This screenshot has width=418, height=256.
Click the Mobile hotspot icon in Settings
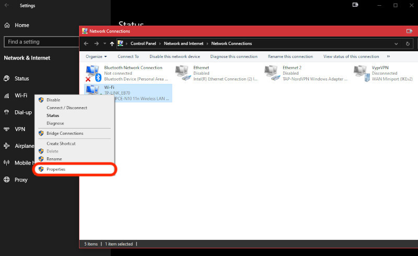(x=7, y=162)
